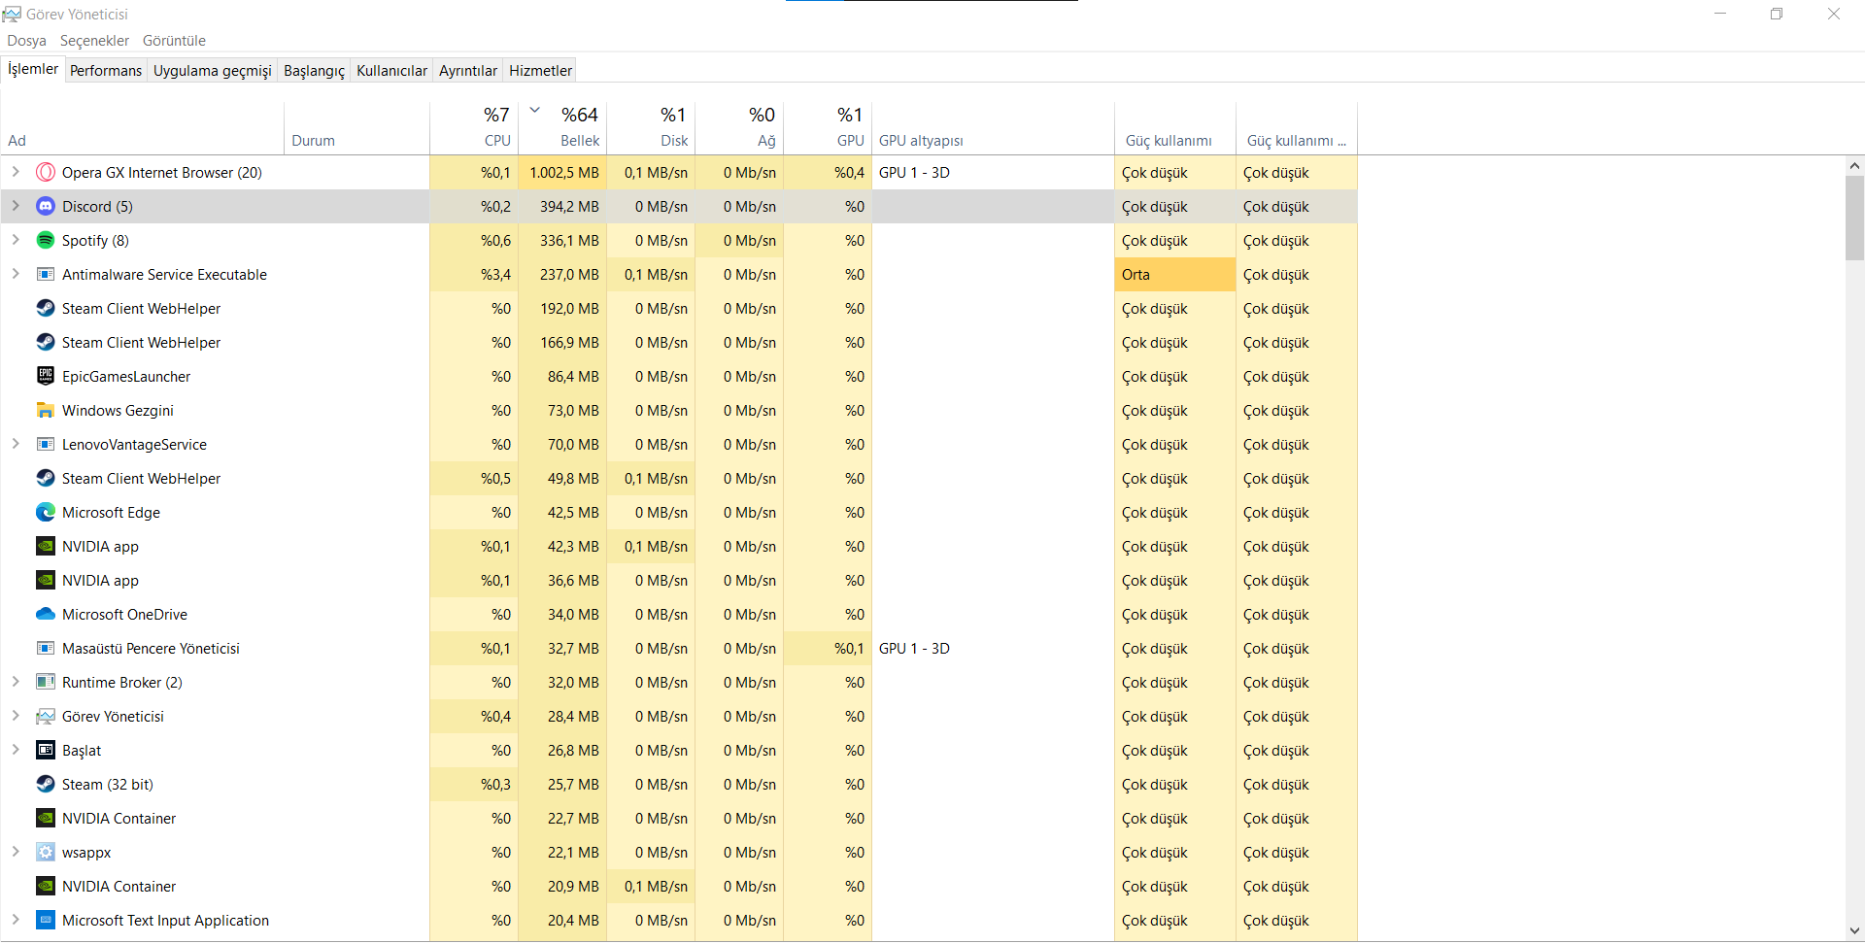Click the Discord process icon

(46, 207)
